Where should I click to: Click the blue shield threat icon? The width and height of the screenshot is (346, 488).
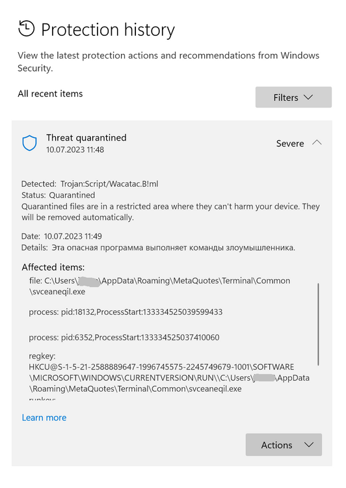29,143
